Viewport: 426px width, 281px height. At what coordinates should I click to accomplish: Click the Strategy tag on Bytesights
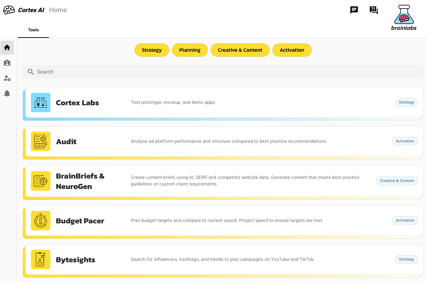coord(406,259)
